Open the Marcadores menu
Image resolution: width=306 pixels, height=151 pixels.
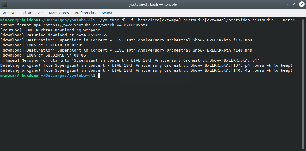[59, 13]
